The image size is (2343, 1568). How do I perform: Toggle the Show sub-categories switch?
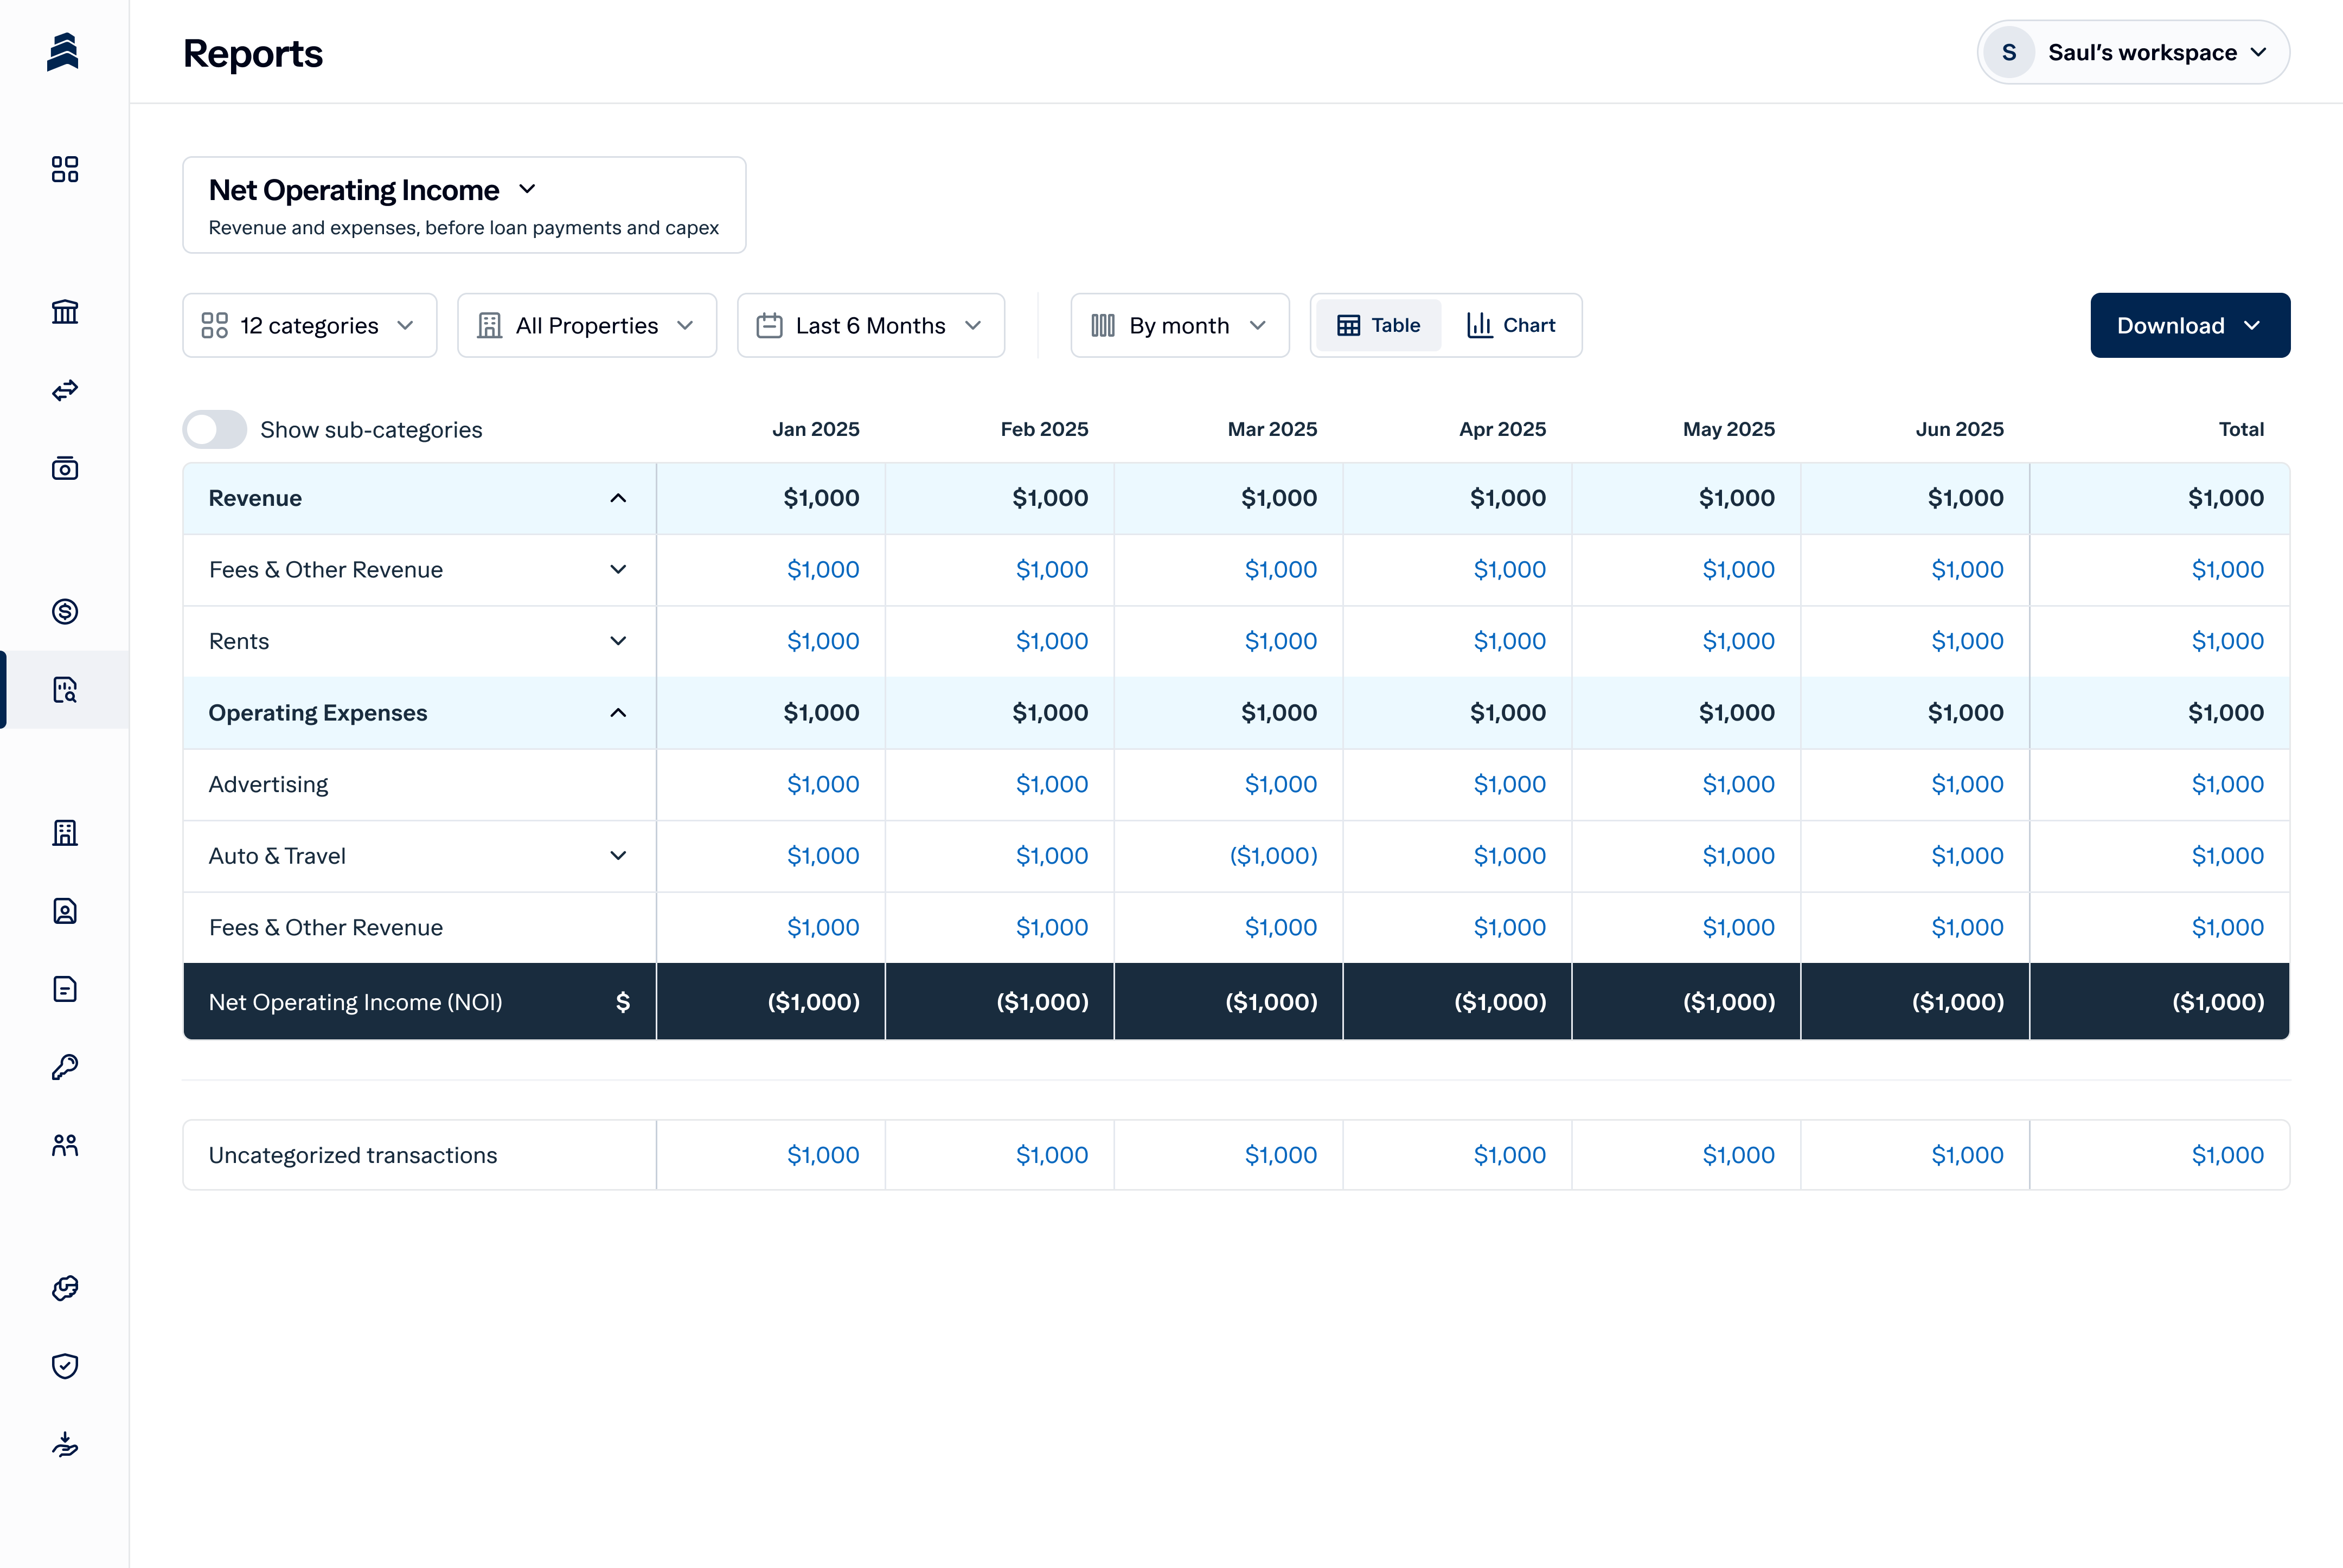215,429
